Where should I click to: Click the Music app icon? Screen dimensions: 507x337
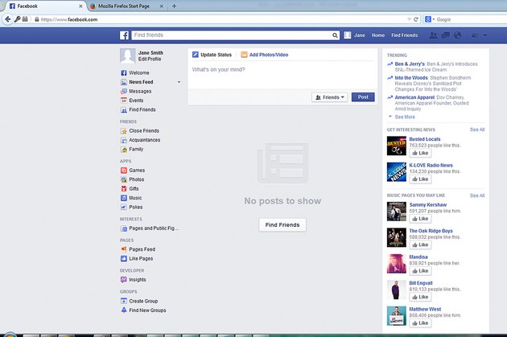(x=123, y=198)
